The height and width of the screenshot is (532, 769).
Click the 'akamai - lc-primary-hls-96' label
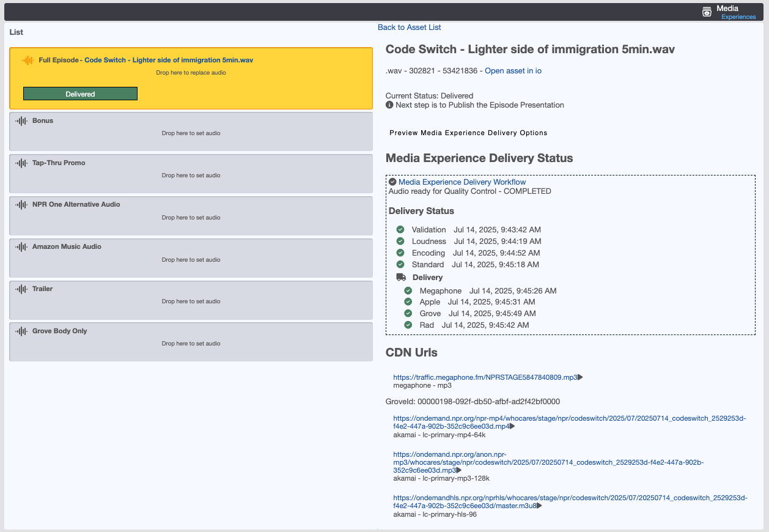click(435, 515)
